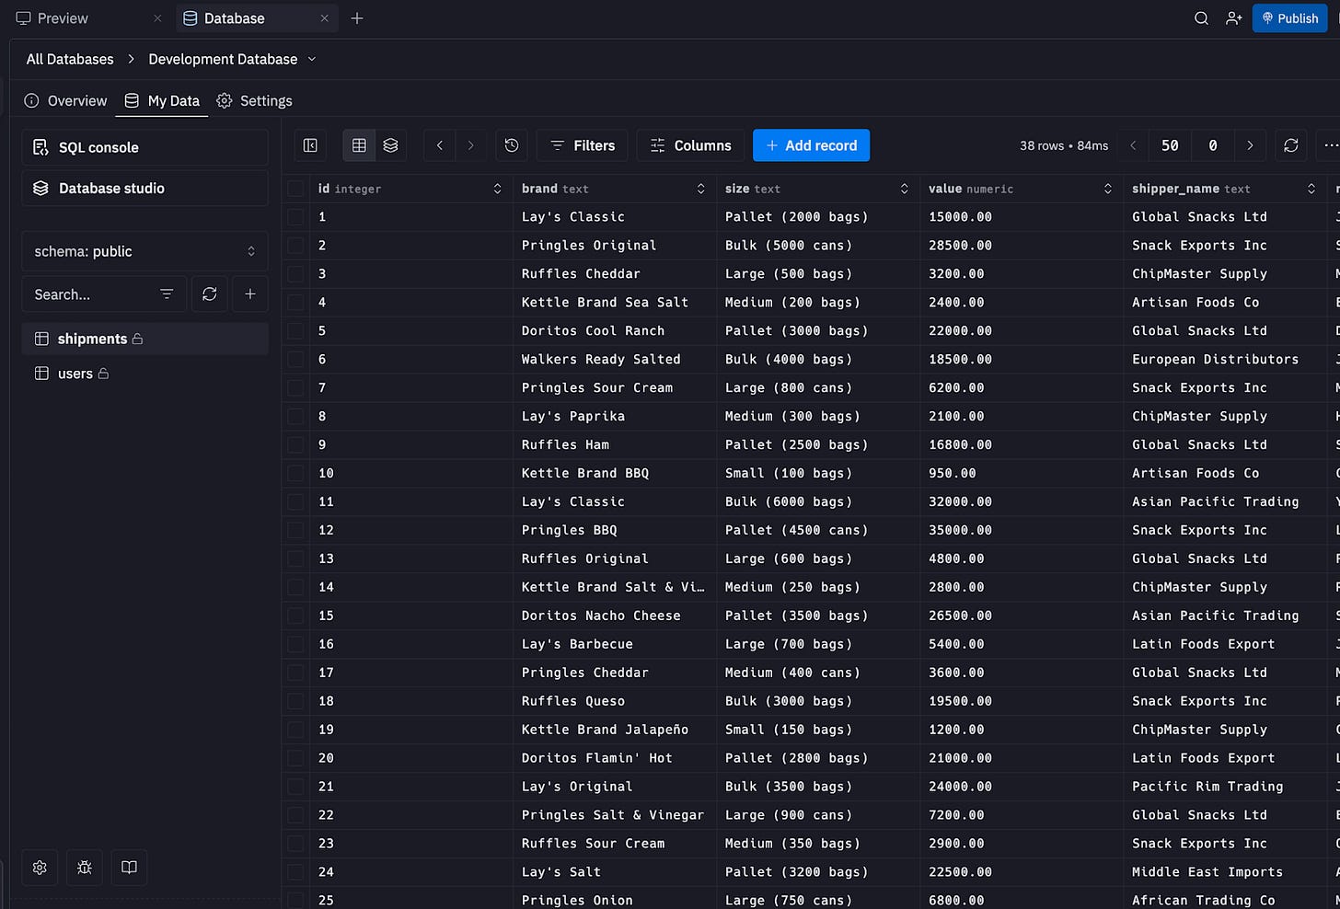
Task: Expand the Development Database dropdown chevron
Action: pos(312,59)
